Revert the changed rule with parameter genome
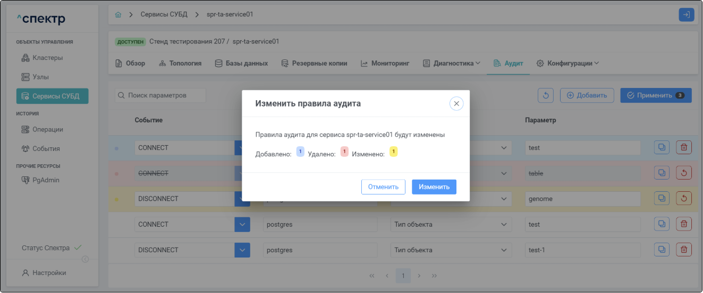Screen dimensions: 703x293 [x=684, y=199]
